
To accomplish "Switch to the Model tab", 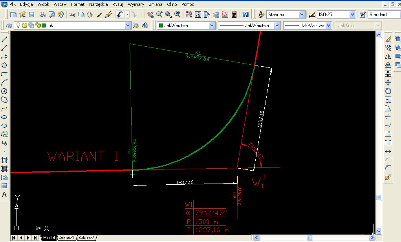I will [49, 238].
